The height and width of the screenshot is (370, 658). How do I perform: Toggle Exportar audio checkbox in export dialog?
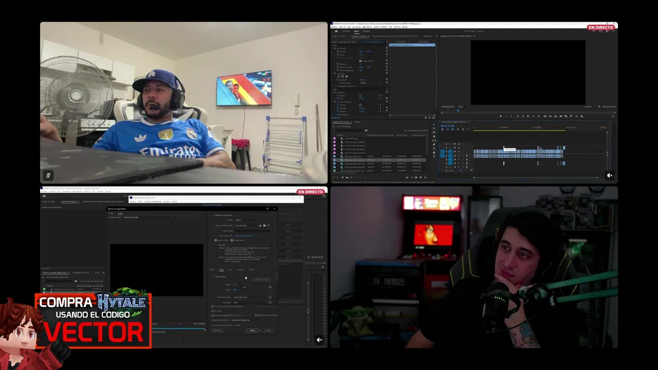[x=232, y=240]
